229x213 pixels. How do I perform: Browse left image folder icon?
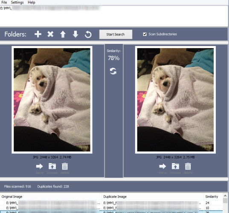pyautogui.click(x=52, y=166)
